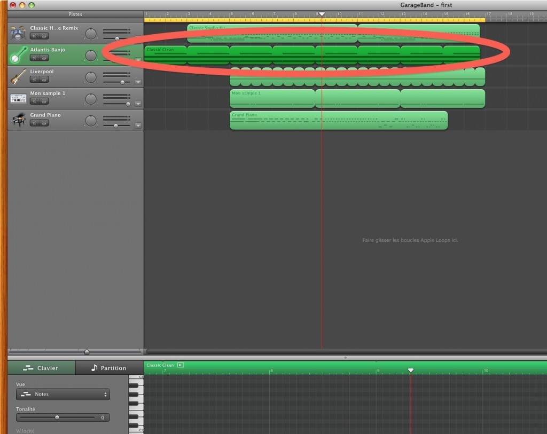This screenshot has width=547, height=434.
Task: Click the pan knob on Mon sample 1
Action: pyautogui.click(x=91, y=99)
